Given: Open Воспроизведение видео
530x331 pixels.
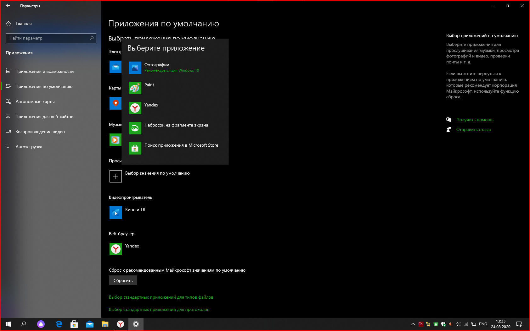Looking at the screenshot, I should point(51,132).
